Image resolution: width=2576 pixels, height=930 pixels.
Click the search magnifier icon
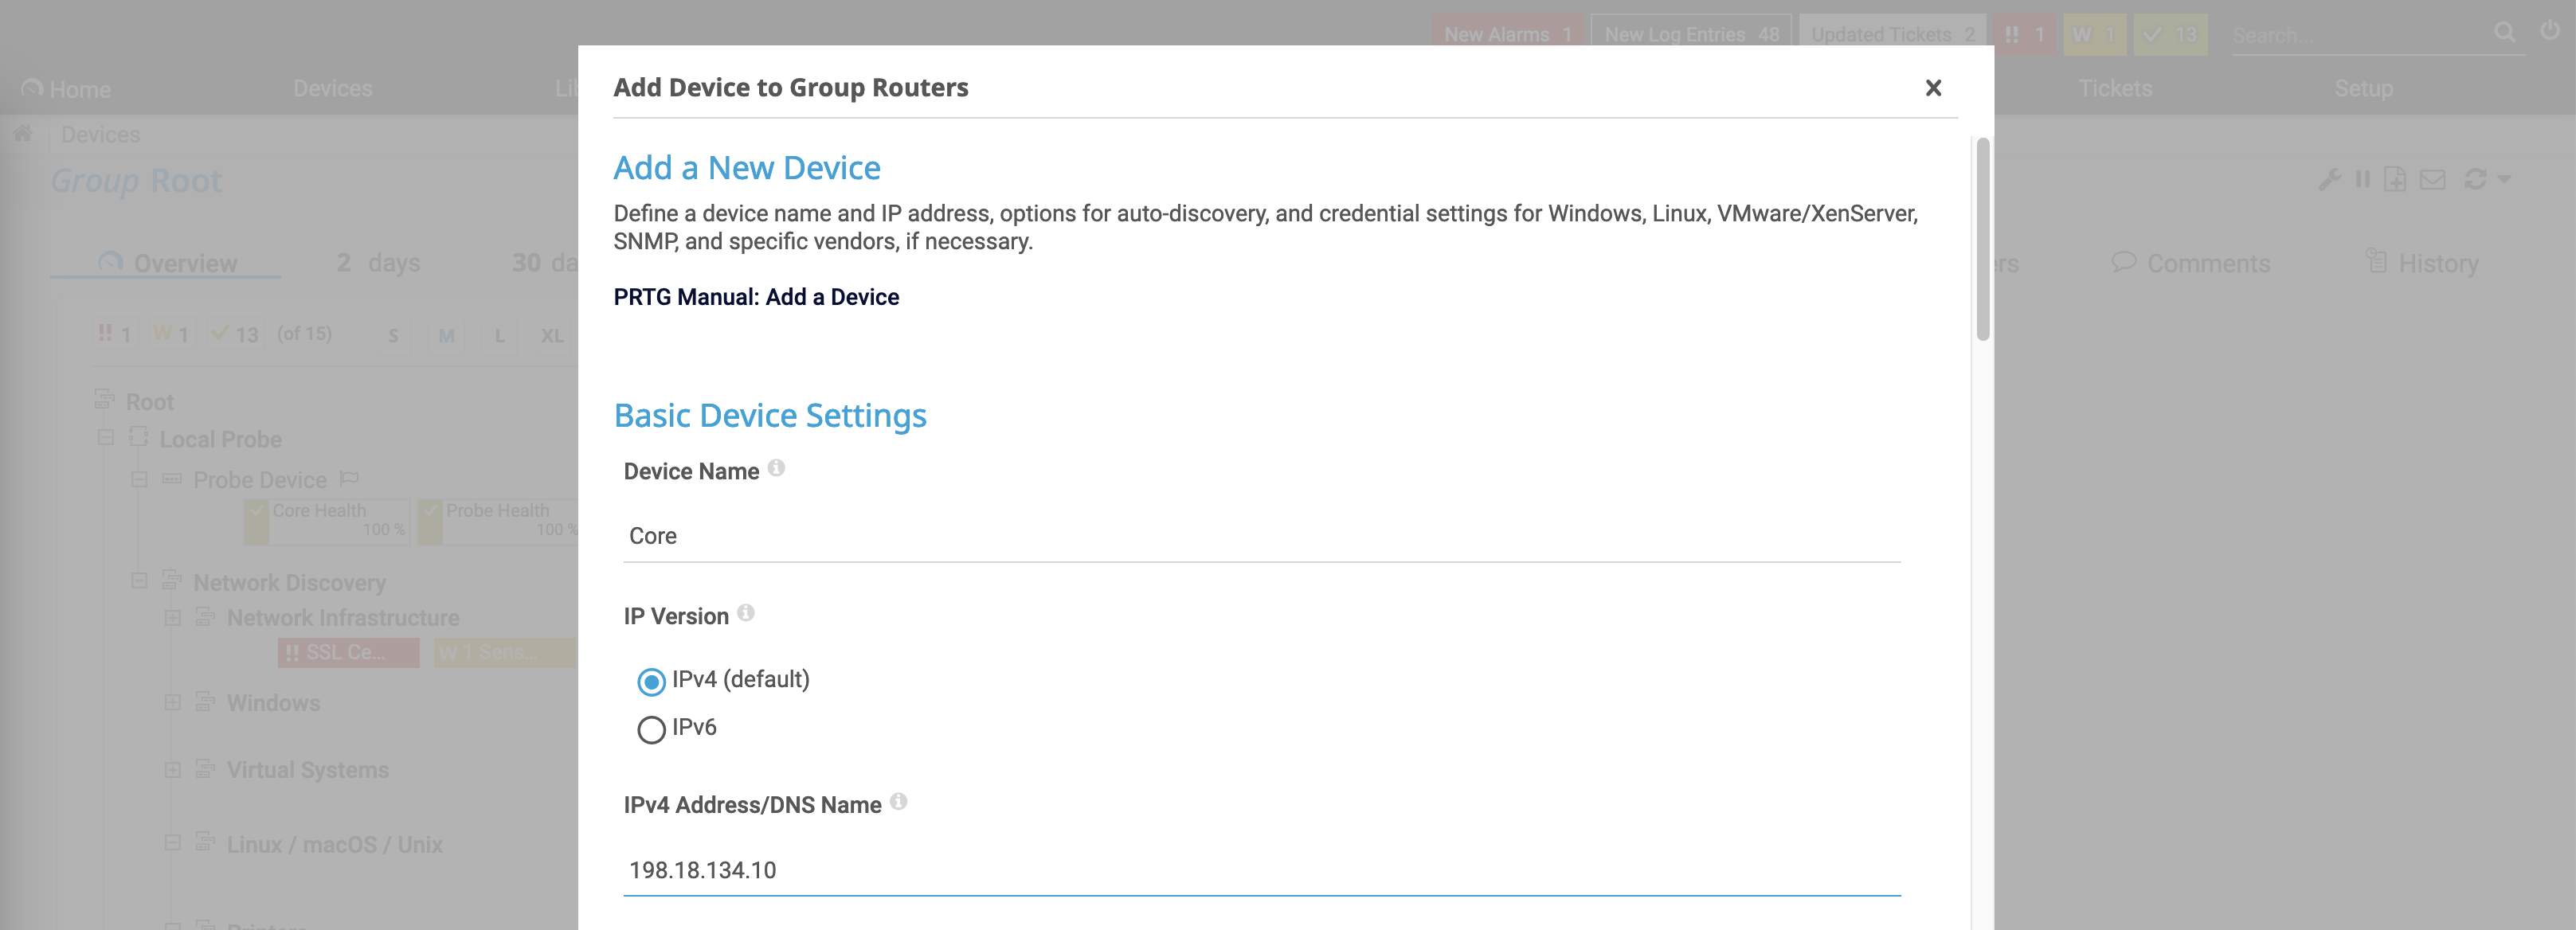coord(2504,33)
